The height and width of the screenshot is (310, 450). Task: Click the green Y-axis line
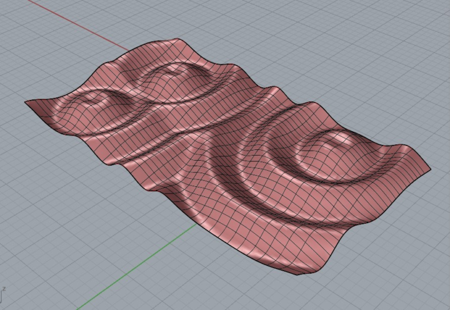(137, 267)
